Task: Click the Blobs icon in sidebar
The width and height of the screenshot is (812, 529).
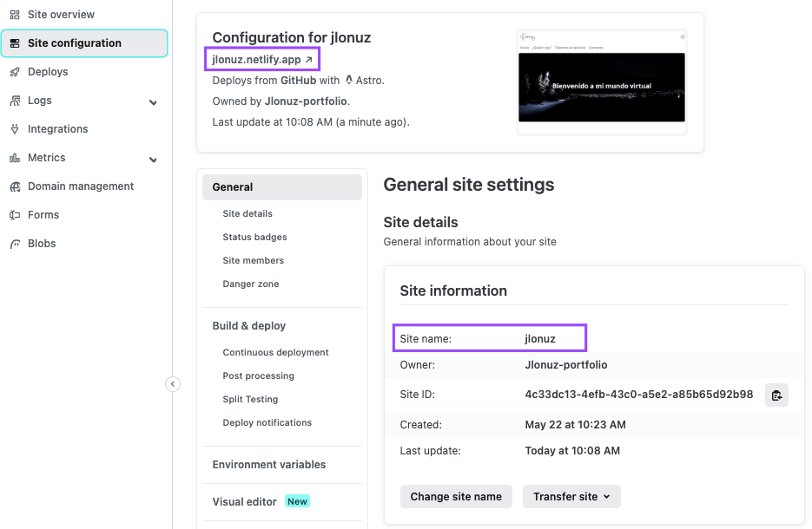Action: pos(15,244)
